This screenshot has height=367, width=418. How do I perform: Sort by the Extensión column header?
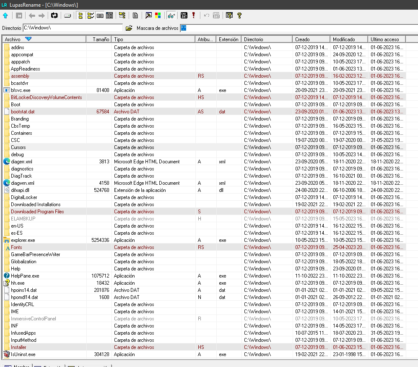tap(228, 39)
